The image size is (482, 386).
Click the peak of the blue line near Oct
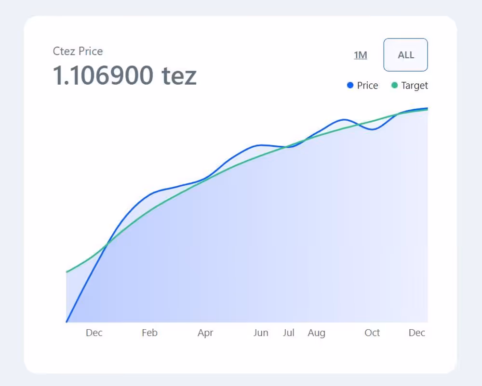(343, 118)
